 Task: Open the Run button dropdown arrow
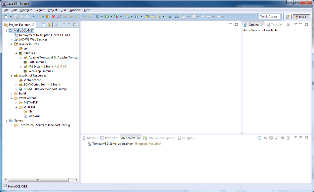click(x=111, y=17)
